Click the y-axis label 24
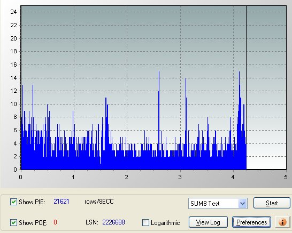 13,12
